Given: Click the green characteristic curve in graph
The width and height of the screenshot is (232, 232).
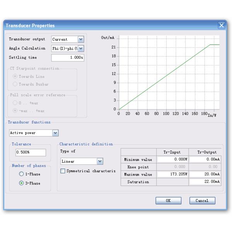Looking at the screenshot, I should 164,77.
